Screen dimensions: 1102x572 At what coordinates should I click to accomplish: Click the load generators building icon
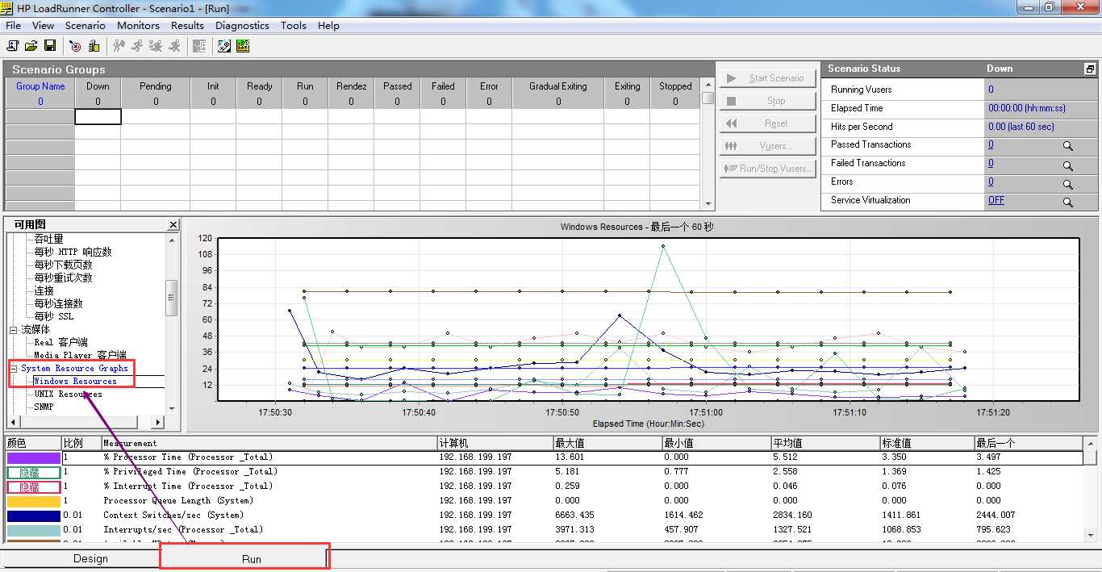pos(94,46)
